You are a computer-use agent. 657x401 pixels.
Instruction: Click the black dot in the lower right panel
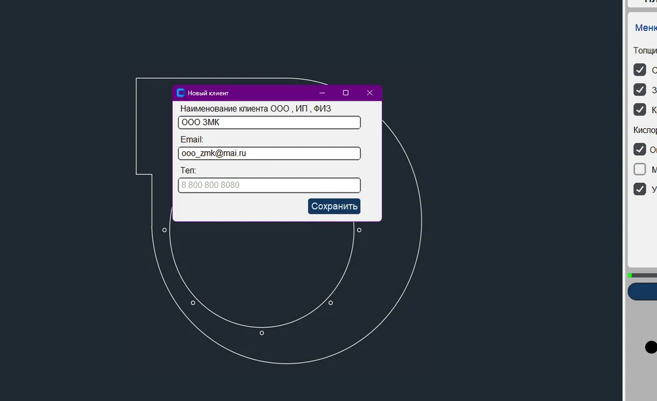[x=650, y=346]
